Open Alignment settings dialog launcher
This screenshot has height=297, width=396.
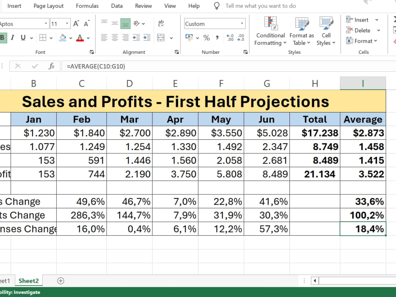pos(177,52)
